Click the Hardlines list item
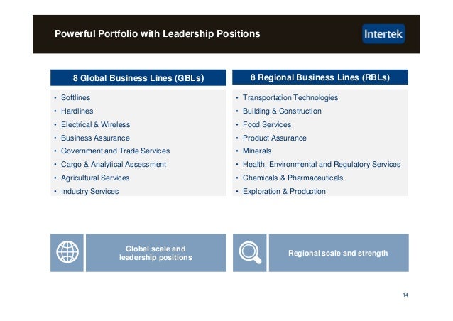453x321 pixels. 77,111
